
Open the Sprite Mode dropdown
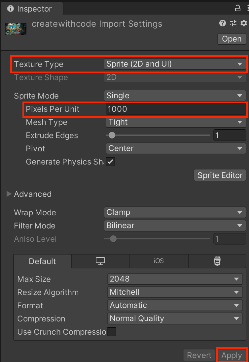(x=174, y=96)
